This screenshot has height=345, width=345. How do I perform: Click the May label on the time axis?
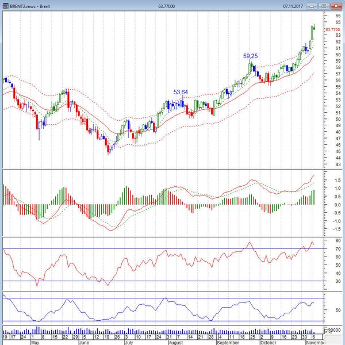point(35,342)
